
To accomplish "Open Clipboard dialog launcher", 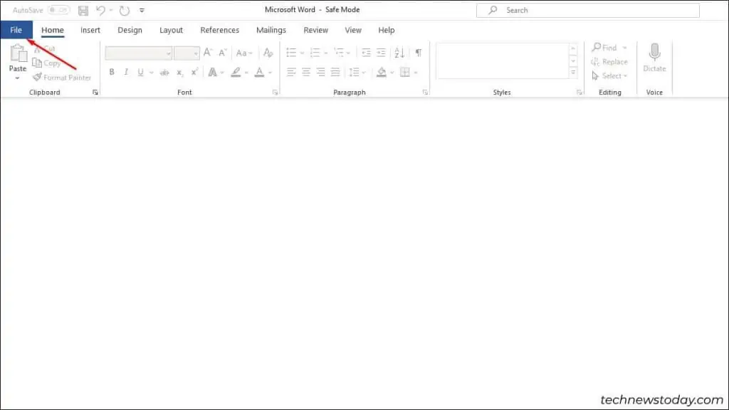I will 95,93.
